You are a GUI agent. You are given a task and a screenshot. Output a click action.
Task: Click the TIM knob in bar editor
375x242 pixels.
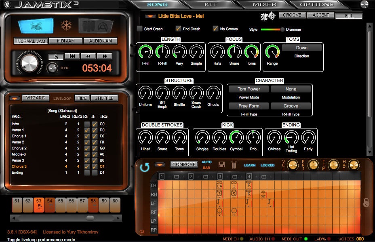pyautogui.click(x=334, y=165)
